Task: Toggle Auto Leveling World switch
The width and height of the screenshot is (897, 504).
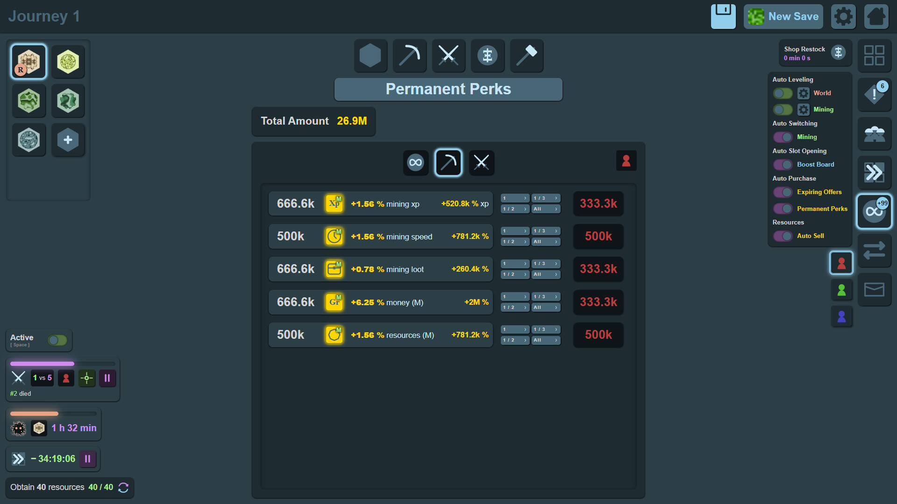Action: tap(783, 93)
